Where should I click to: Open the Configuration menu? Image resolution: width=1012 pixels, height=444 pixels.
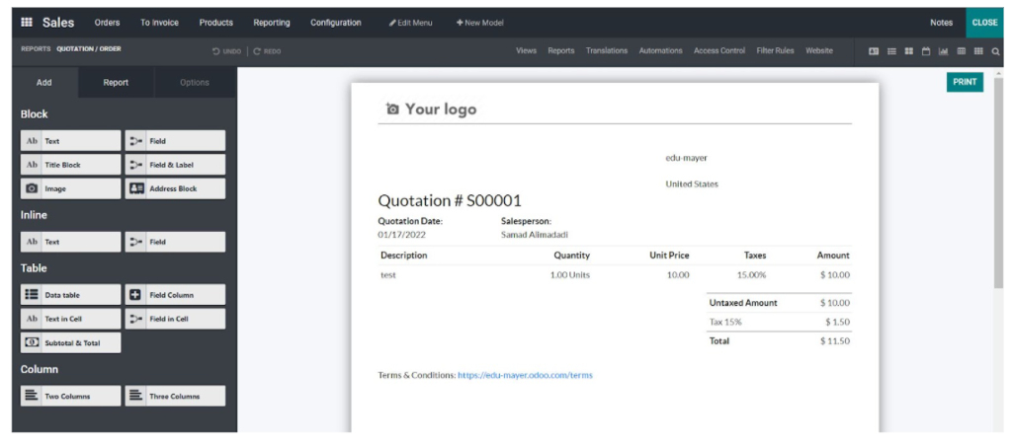336,23
